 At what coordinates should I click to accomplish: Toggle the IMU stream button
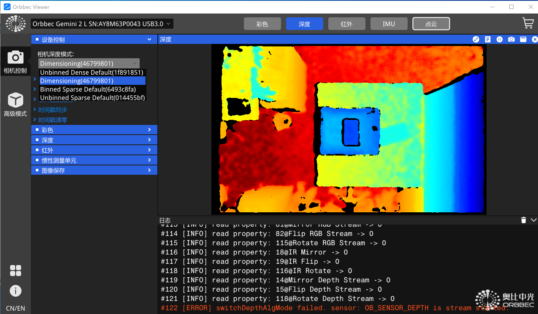[389, 24]
